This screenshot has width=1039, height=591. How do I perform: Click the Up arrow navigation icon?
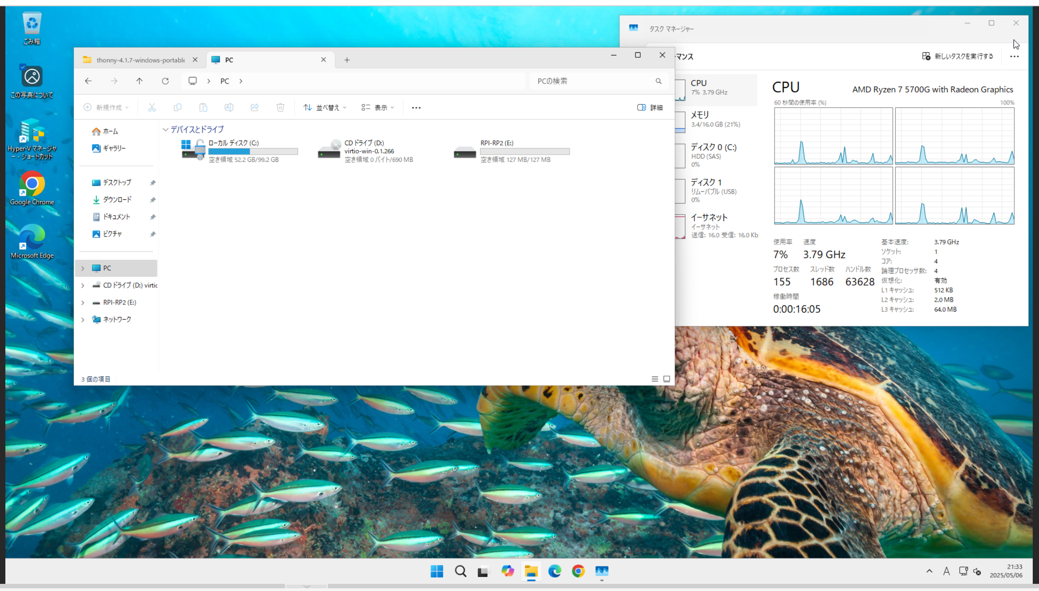pyautogui.click(x=139, y=81)
